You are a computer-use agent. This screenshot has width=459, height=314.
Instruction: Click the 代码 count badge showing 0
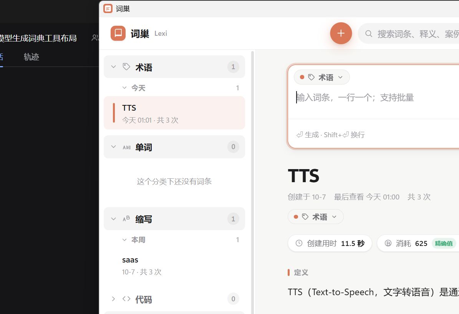(x=233, y=299)
